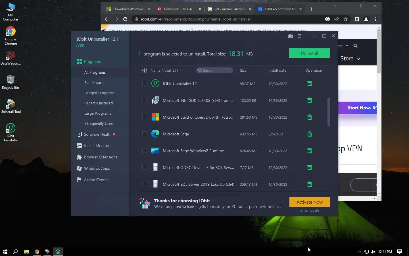This screenshot has height=256, width=409.
Task: Click the search magnifier on IObit website
Action: (x=355, y=46)
